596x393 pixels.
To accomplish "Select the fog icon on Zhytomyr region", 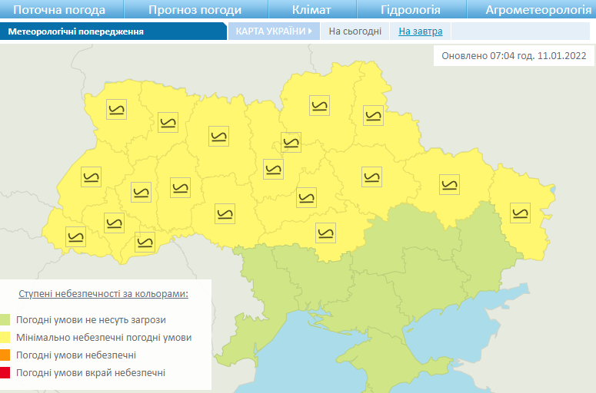I will pyautogui.click(x=219, y=136).
